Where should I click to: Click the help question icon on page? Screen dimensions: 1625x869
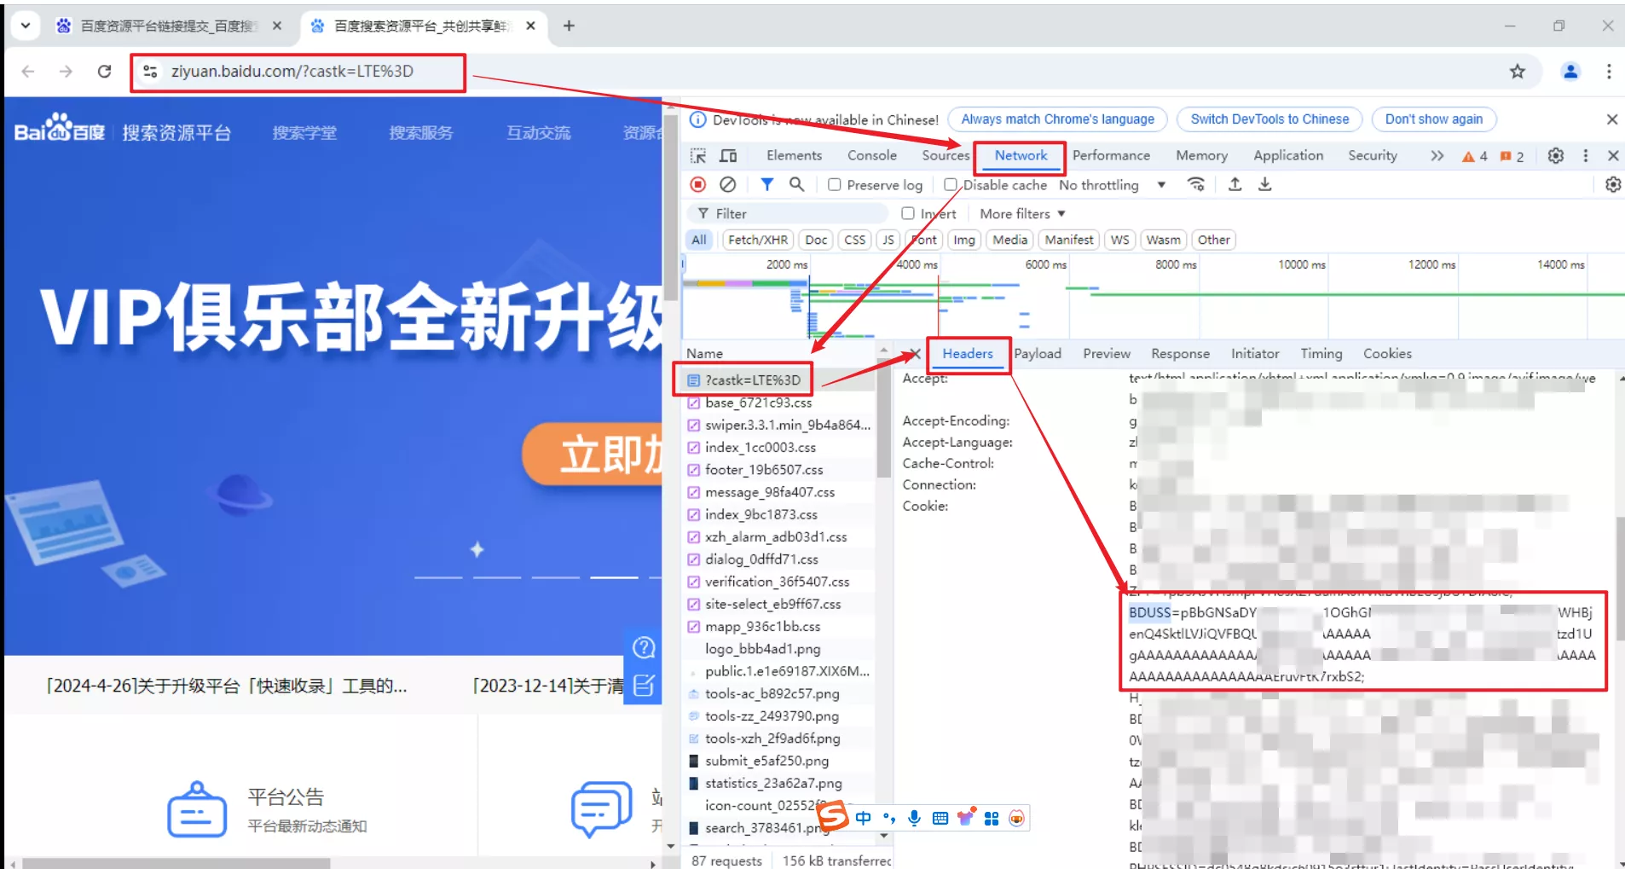pos(644,648)
